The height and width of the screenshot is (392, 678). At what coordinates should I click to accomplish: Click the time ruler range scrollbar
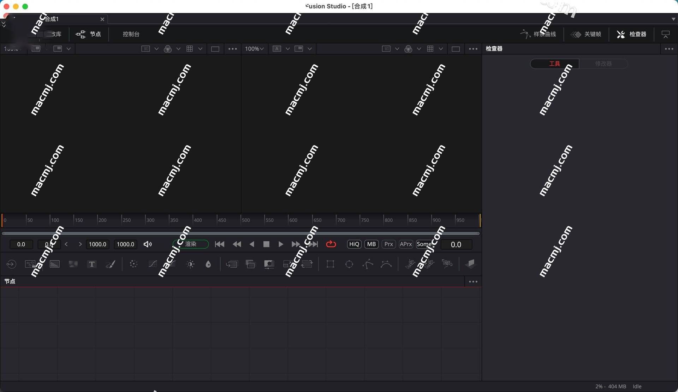click(x=240, y=233)
